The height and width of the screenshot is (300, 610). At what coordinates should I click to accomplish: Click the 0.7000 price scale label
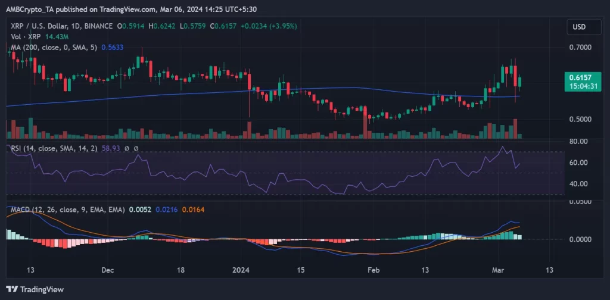(x=580, y=47)
